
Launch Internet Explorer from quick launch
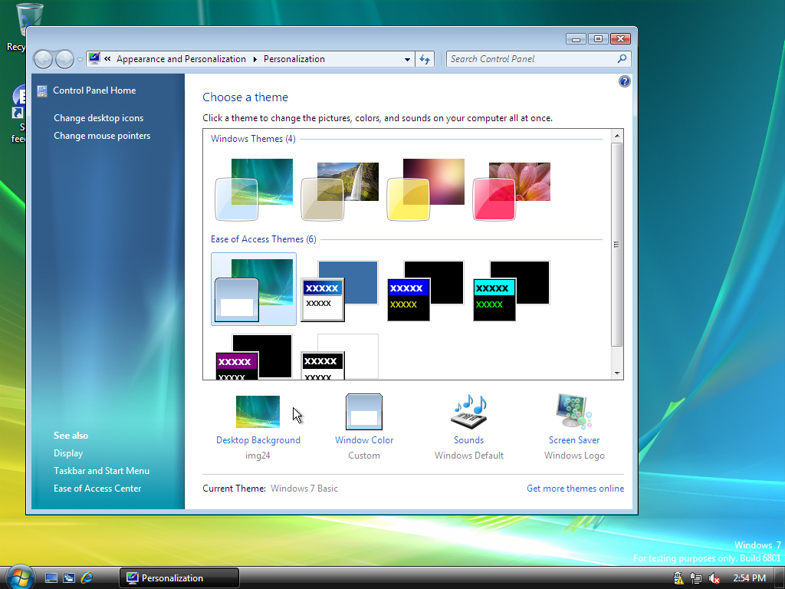point(87,578)
